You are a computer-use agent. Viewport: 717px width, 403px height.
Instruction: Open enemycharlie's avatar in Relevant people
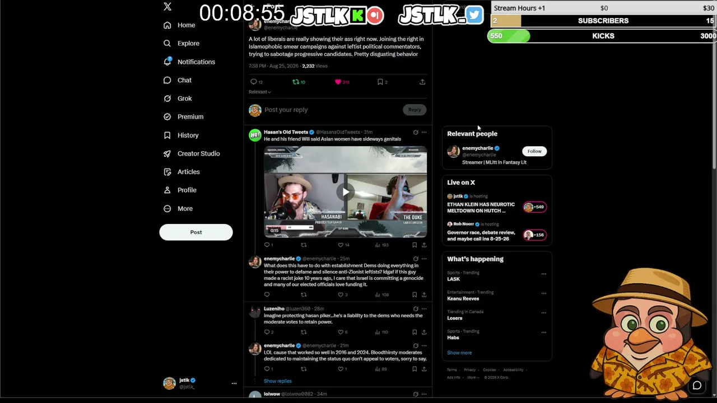pos(453,151)
